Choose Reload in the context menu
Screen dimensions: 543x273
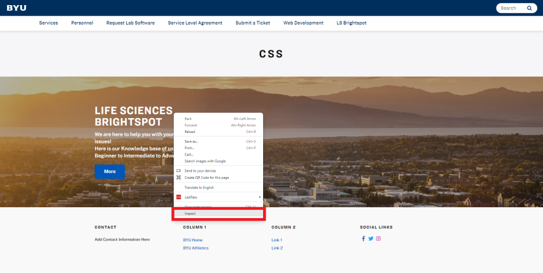click(189, 132)
